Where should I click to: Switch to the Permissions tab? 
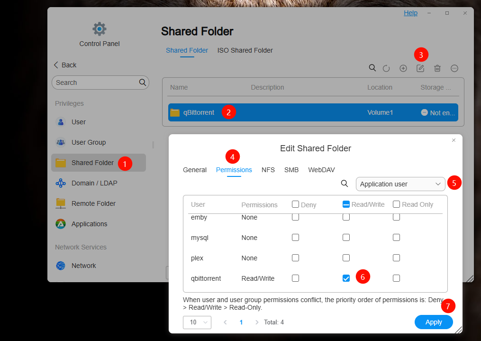[234, 170]
